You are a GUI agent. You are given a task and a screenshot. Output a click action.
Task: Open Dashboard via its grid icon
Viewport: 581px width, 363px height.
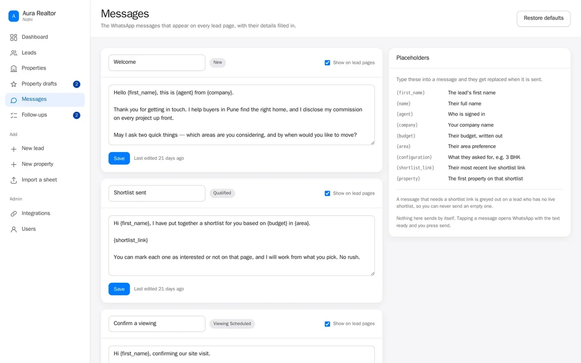click(14, 37)
